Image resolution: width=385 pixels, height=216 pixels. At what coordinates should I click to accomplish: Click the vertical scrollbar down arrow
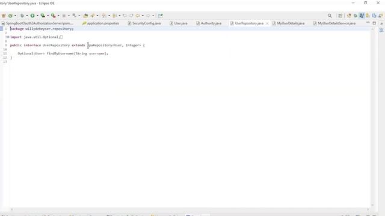(x=372, y=205)
